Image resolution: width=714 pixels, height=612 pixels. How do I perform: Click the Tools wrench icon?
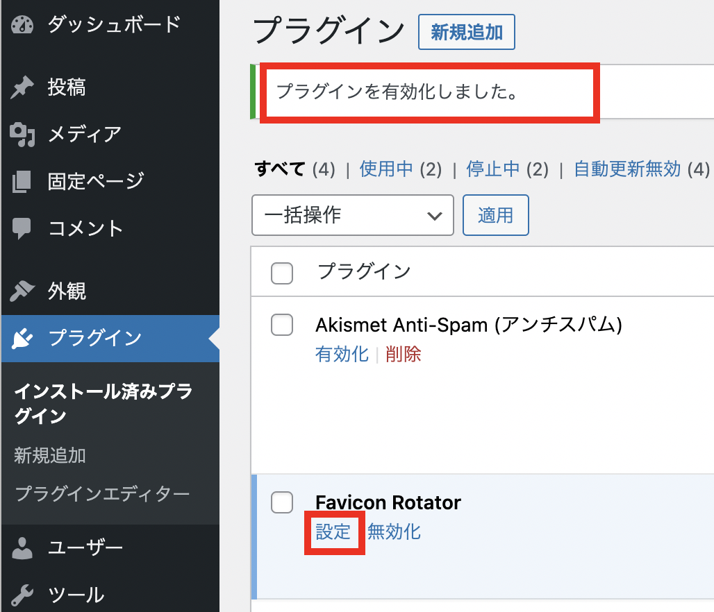coord(22,595)
